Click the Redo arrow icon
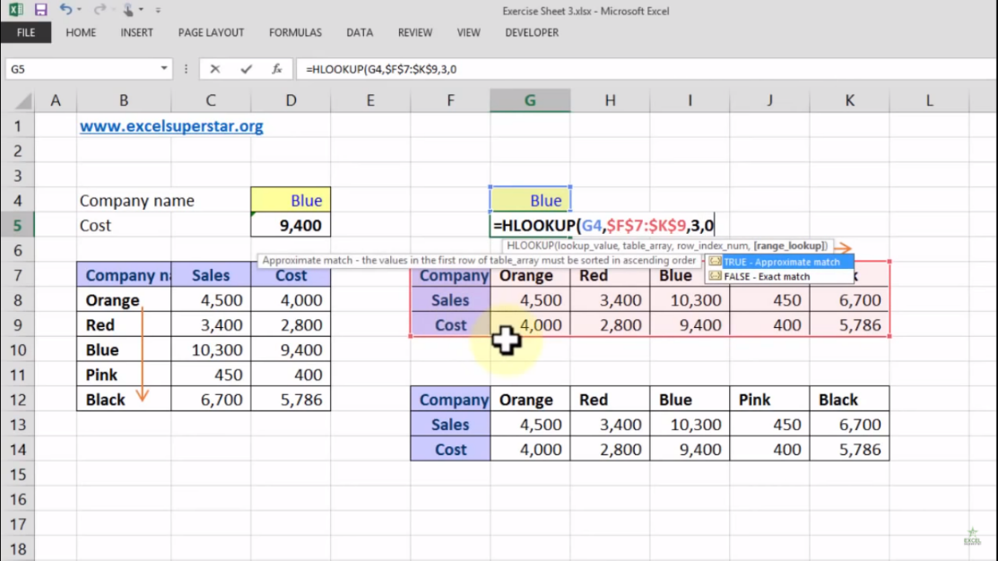The height and width of the screenshot is (561, 998). pos(100,10)
